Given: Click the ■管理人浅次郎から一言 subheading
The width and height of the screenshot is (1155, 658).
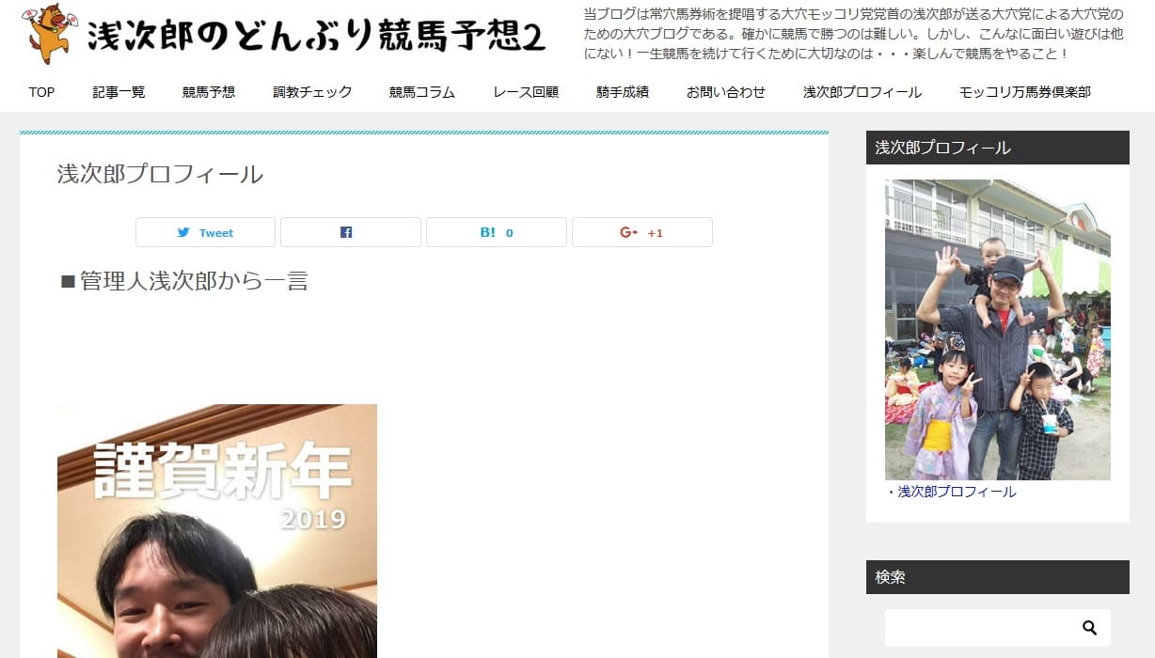Looking at the screenshot, I should point(183,281).
